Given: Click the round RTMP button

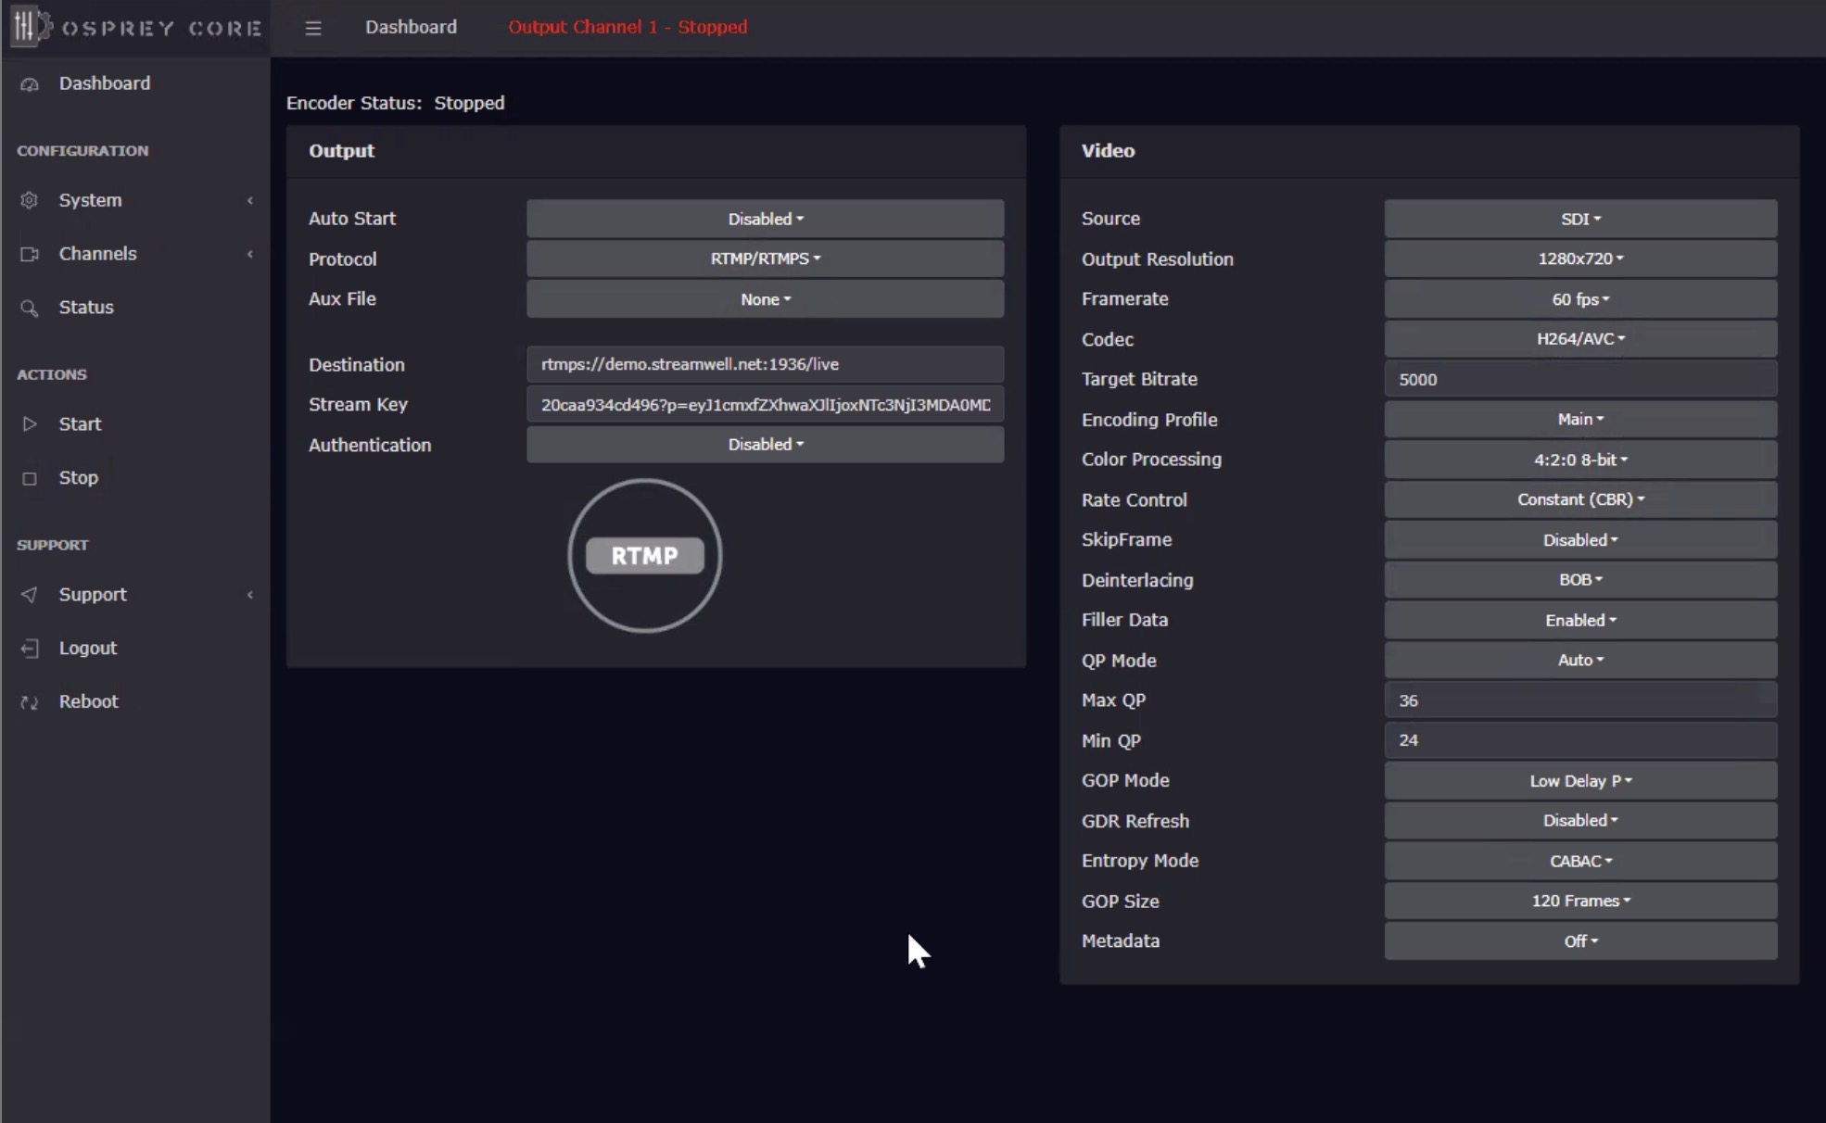Looking at the screenshot, I should pyautogui.click(x=645, y=556).
